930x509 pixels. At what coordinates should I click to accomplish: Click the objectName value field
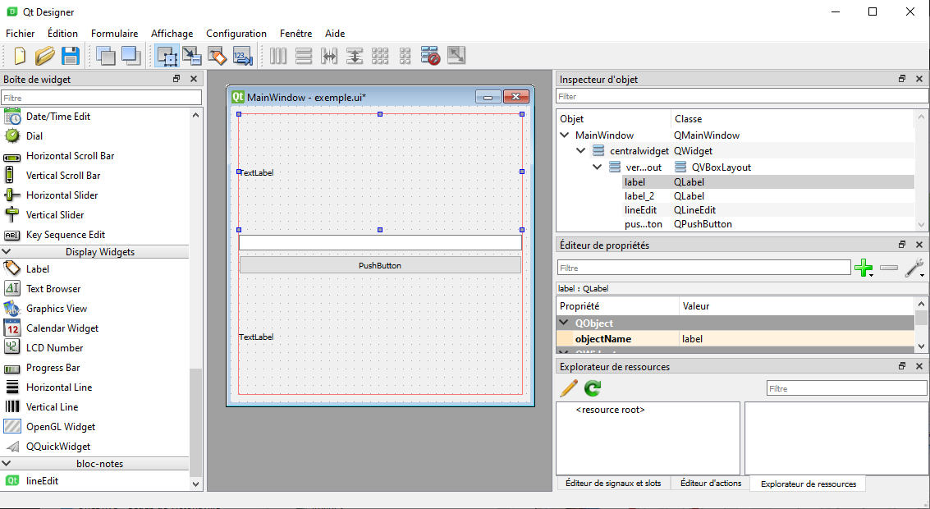796,339
